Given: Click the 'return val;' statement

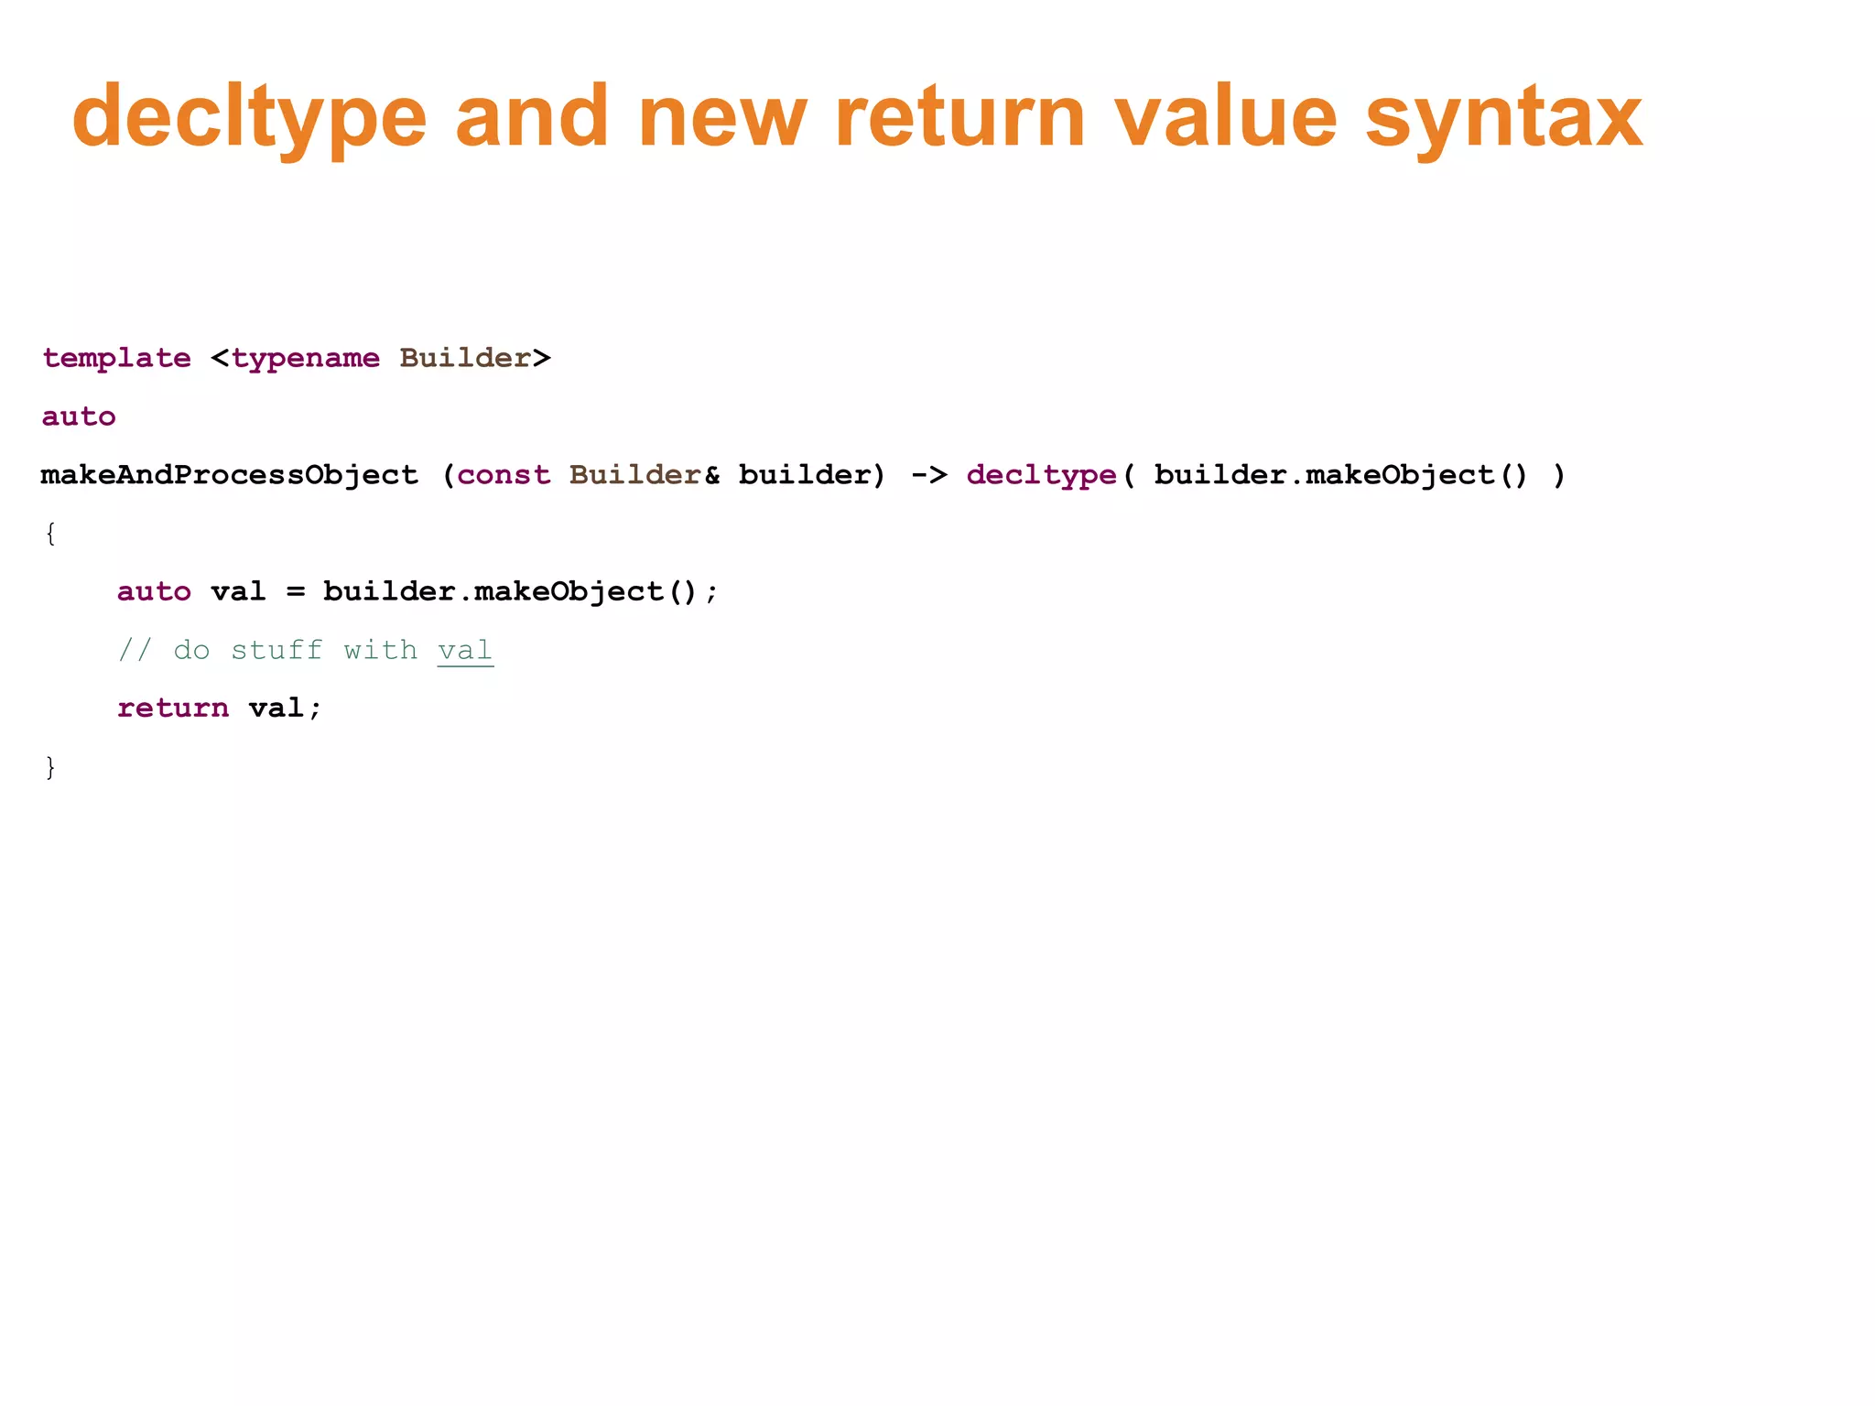Looking at the screenshot, I should (220, 708).
